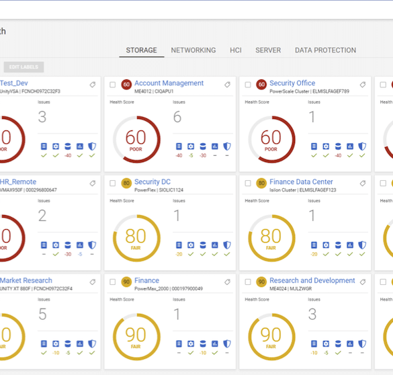Click the label tag icon on Security Office card
Viewport: 393px width, 375px height.
point(362,85)
